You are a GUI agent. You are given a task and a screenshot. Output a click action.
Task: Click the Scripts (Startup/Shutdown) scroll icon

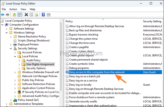pyautogui.click(x=15, y=41)
